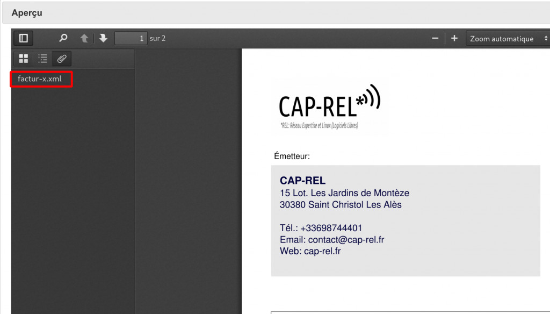
Task: Open the Zoom automatique dropdown
Action: click(508, 39)
